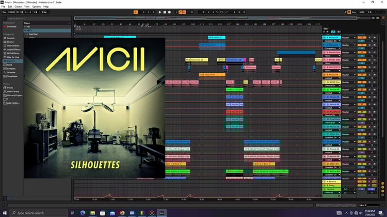Image resolution: width=387 pixels, height=217 pixels.
Task: Toggle In/Out section visibility button
Action: [x=382, y=183]
